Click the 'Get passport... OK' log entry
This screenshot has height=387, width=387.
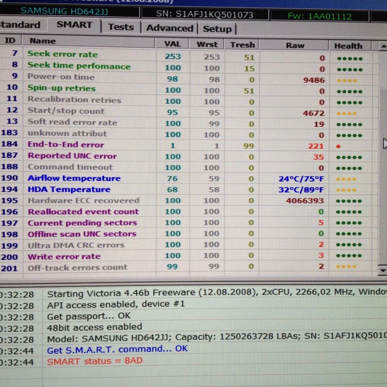pyautogui.click(x=89, y=316)
